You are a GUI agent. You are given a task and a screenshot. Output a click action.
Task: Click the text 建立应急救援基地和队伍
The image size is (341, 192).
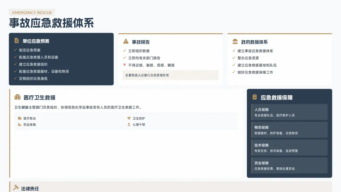pyautogui.click(x=257, y=65)
